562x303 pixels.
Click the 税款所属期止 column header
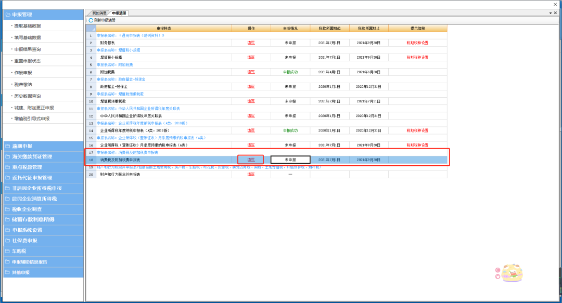368,28
